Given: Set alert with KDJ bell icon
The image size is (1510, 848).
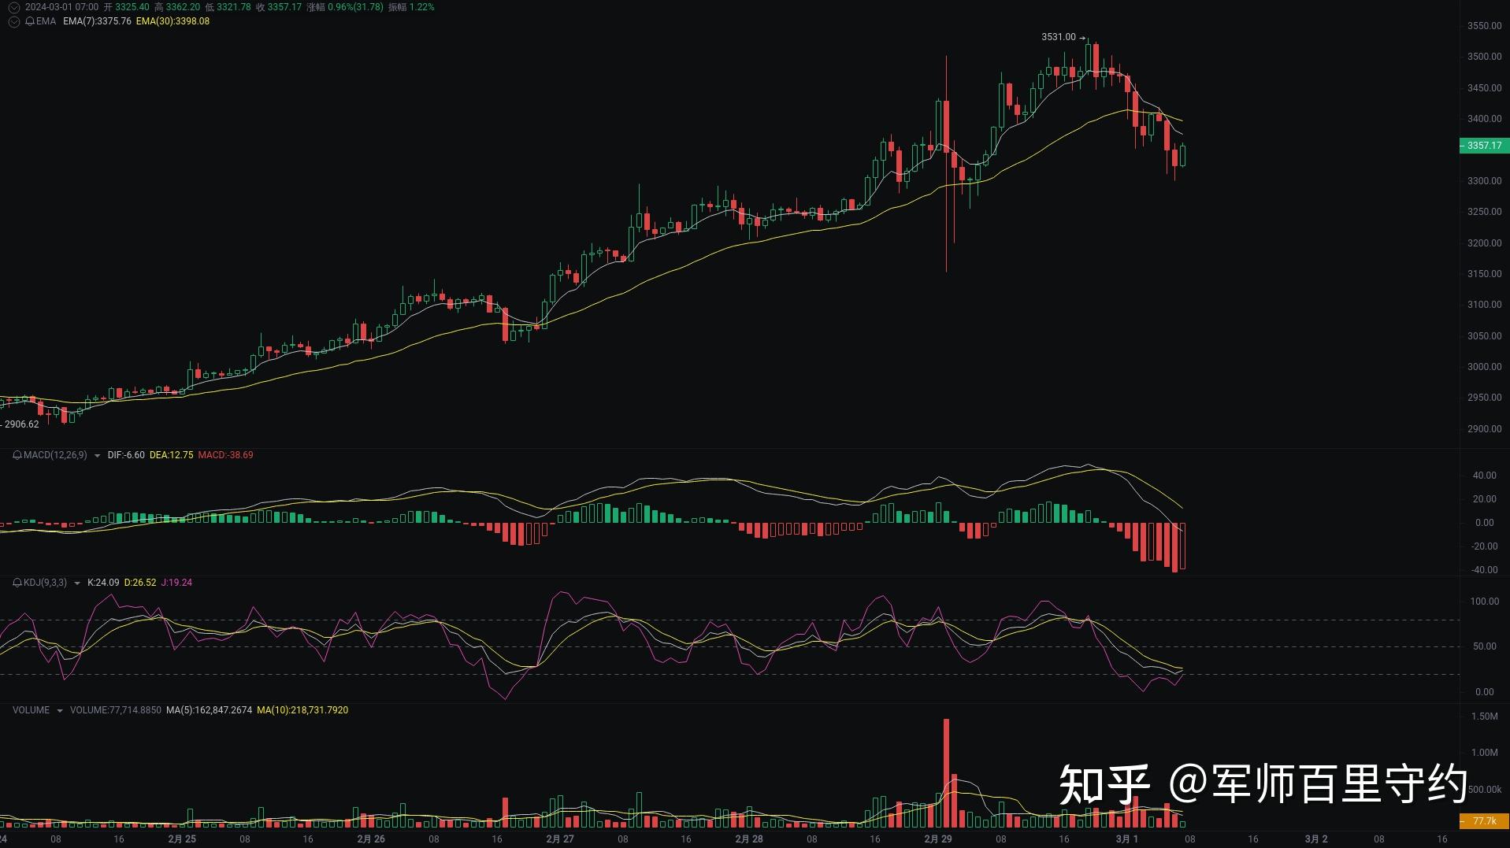Looking at the screenshot, I should point(17,583).
